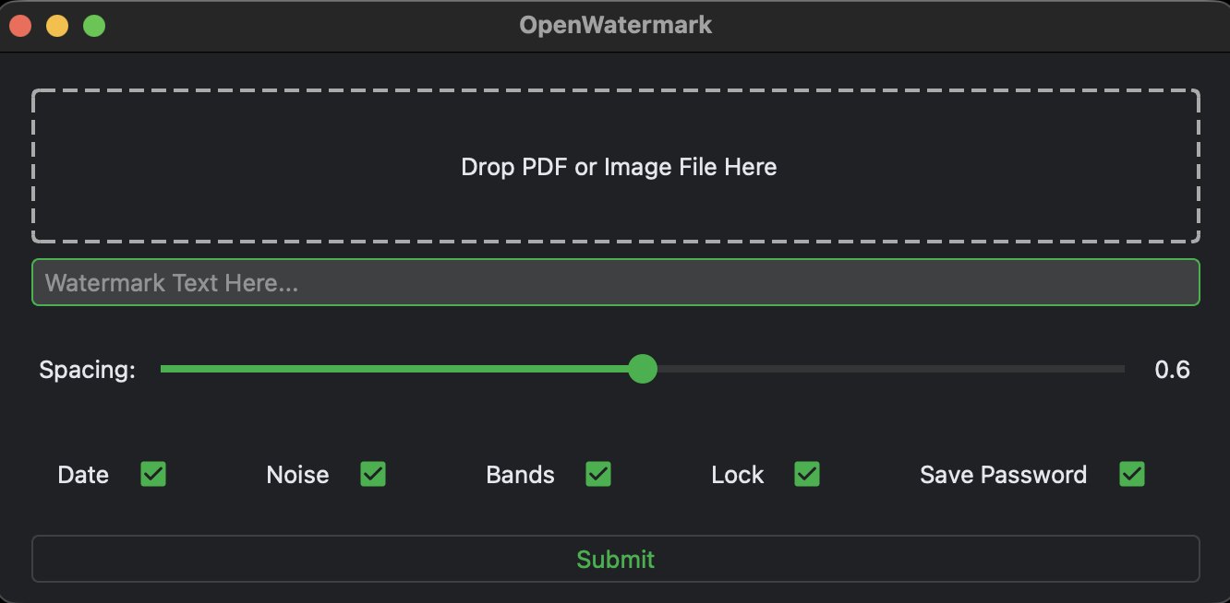Click the spacing value 0.6
Screen dimensions: 1230x603
(x=1172, y=370)
